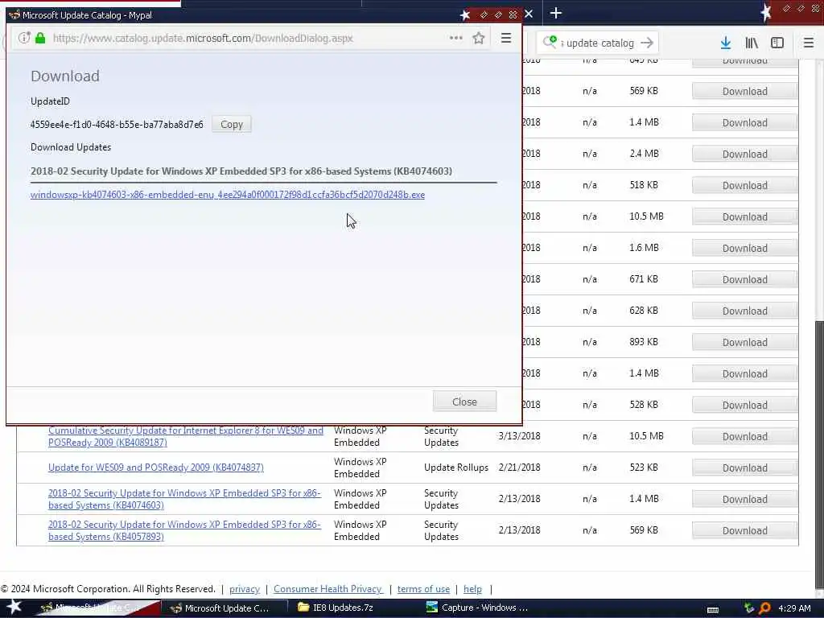Click the magnifier tray icon on taskbar
This screenshot has width=824, height=618.
pyautogui.click(x=764, y=608)
